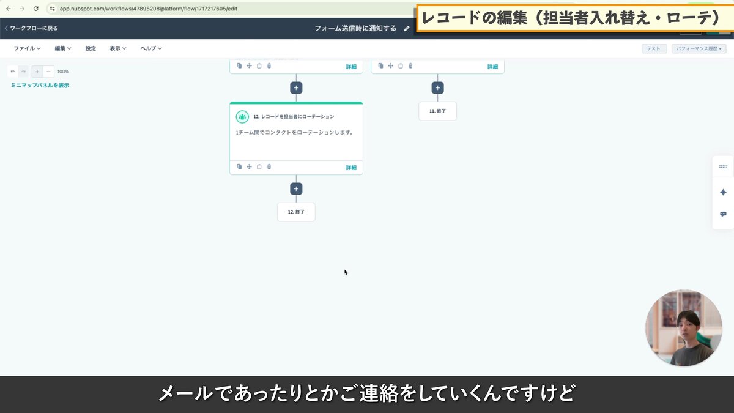Delete the rotation action using trash icon
This screenshot has height=413, width=734.
(x=269, y=166)
